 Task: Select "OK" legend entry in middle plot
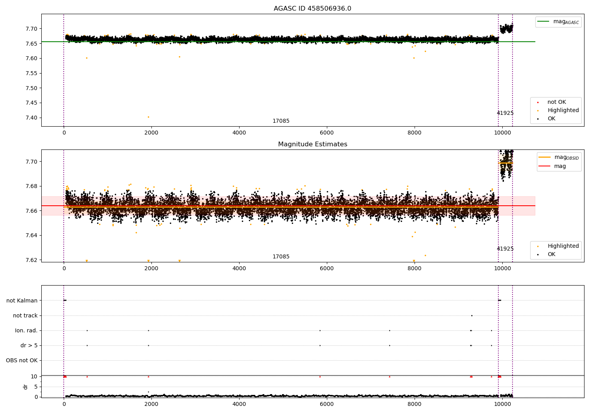(551, 254)
